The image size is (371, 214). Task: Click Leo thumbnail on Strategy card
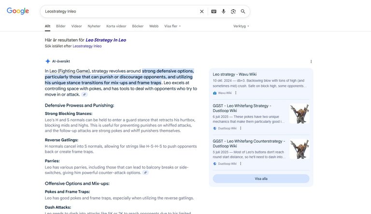point(300,114)
